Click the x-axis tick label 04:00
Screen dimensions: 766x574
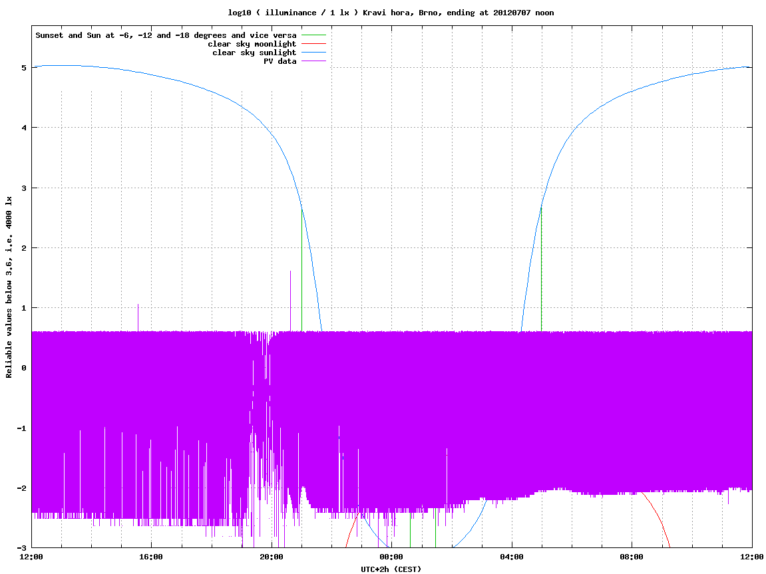pyautogui.click(x=512, y=557)
